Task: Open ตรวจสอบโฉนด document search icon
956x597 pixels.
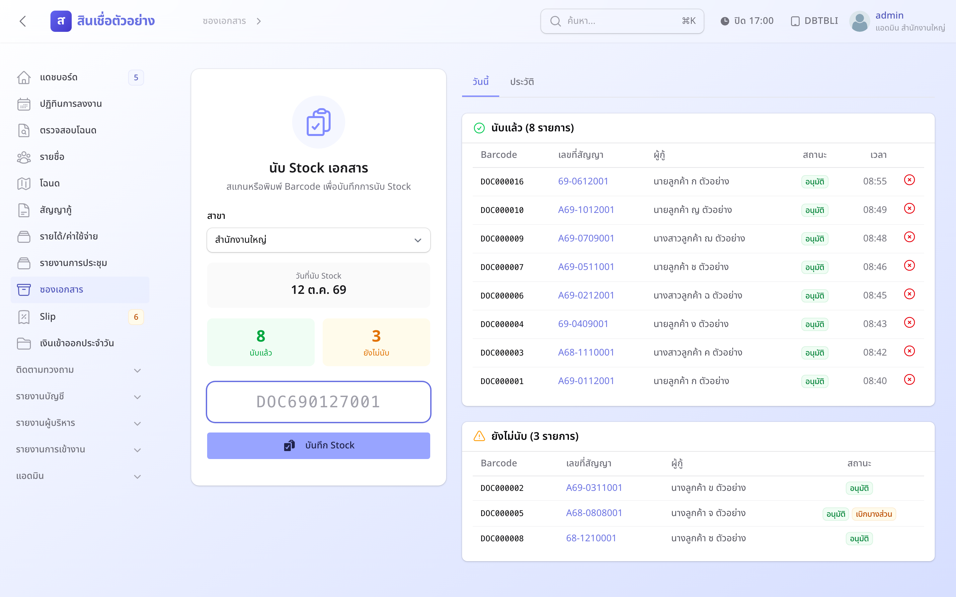Action: (x=24, y=130)
